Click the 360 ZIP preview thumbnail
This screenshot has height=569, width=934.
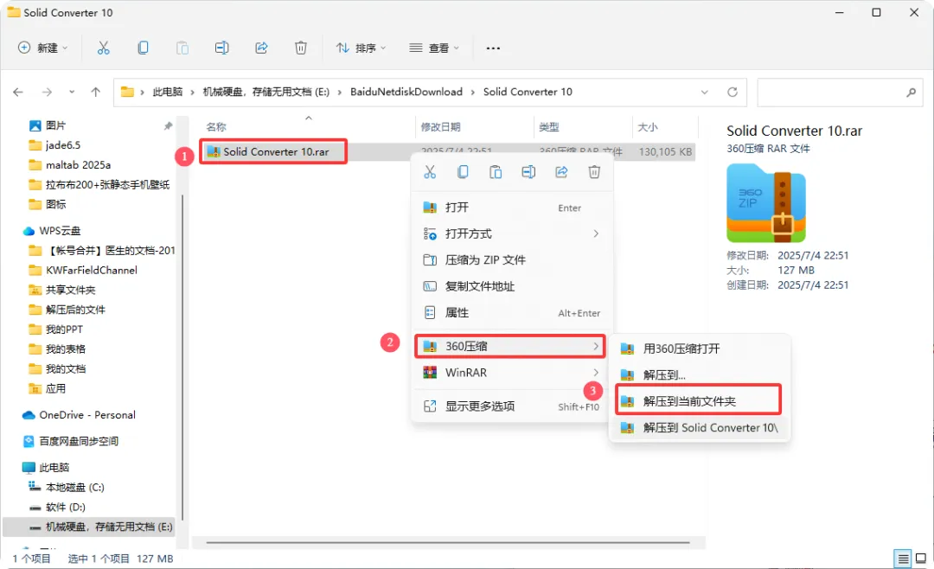(x=766, y=203)
